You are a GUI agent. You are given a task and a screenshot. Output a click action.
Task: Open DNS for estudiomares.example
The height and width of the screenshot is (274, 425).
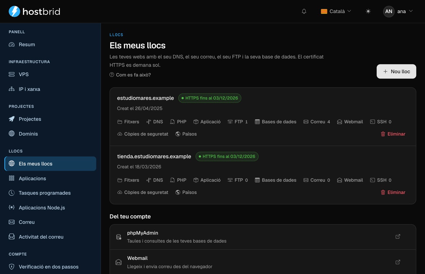point(155,122)
